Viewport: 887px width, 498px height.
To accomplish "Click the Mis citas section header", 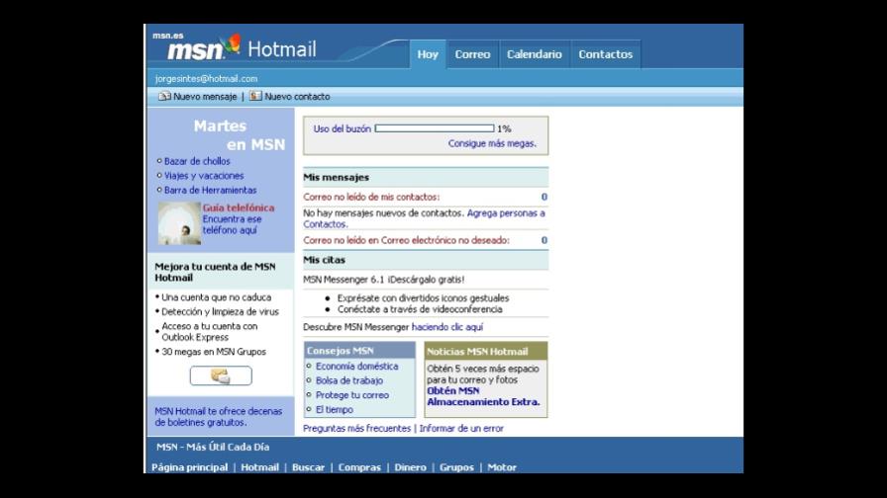I will [x=426, y=260].
